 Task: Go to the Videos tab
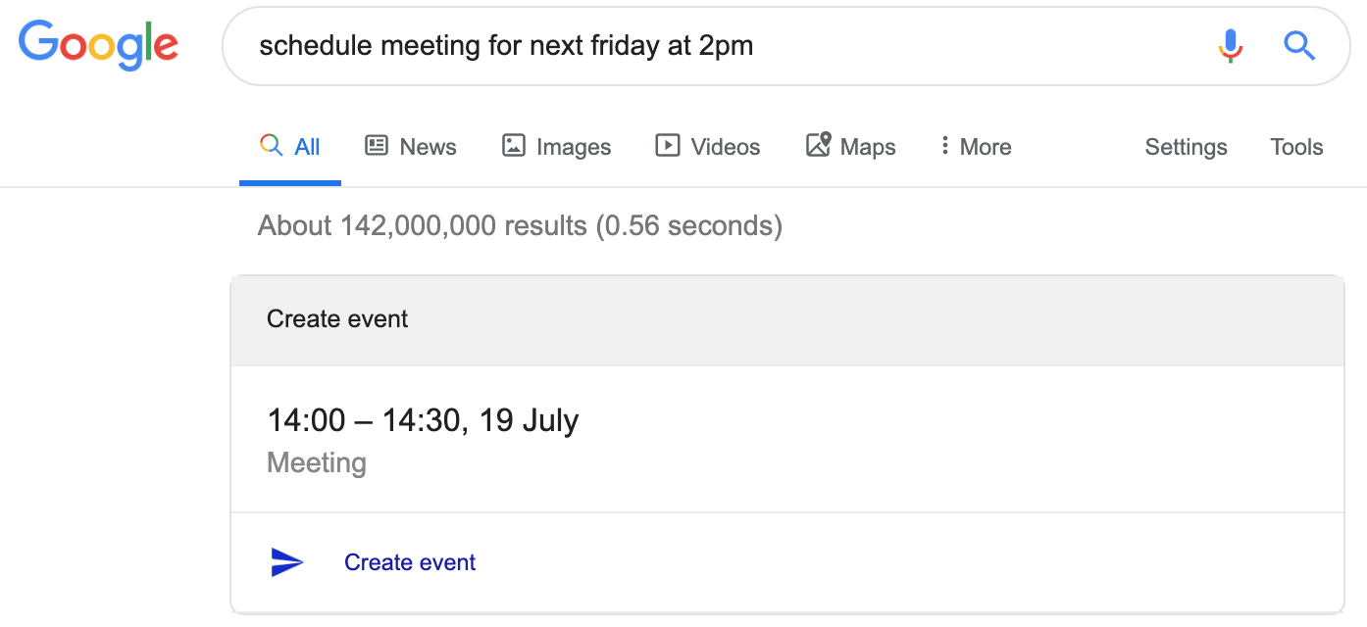(726, 147)
